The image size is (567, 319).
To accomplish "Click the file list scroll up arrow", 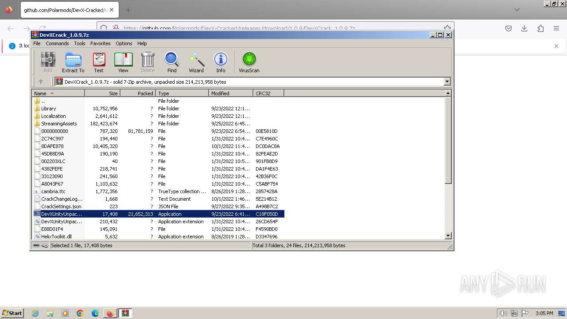I will click(x=448, y=93).
